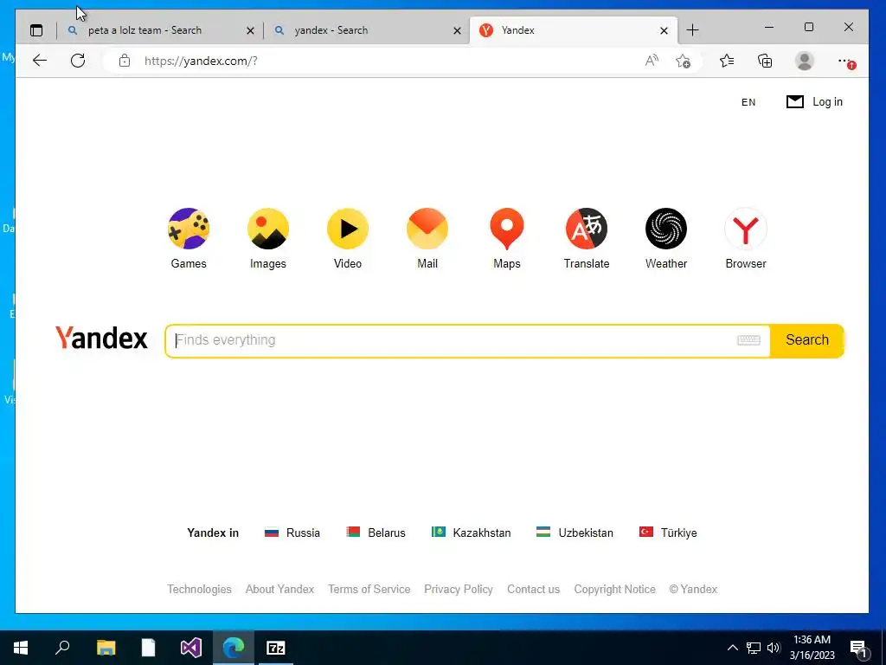Image resolution: width=886 pixels, height=665 pixels.
Task: Open the Collections icon in Edge toolbar
Action: click(x=765, y=61)
